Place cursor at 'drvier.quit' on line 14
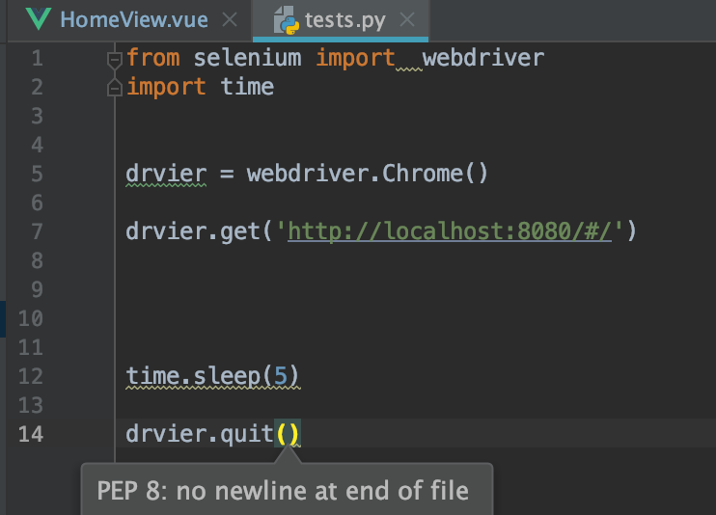The image size is (716, 515). coord(200,433)
